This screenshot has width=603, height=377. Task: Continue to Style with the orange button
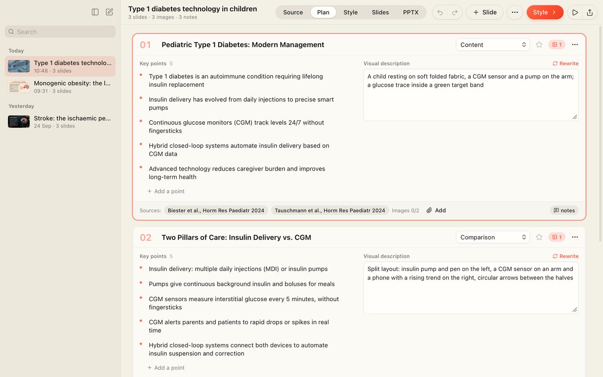pos(545,12)
